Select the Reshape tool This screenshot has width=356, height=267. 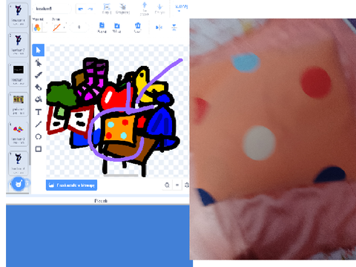(x=38, y=63)
